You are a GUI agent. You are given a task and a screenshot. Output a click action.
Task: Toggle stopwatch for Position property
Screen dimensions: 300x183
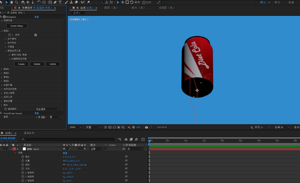(x=23, y=160)
